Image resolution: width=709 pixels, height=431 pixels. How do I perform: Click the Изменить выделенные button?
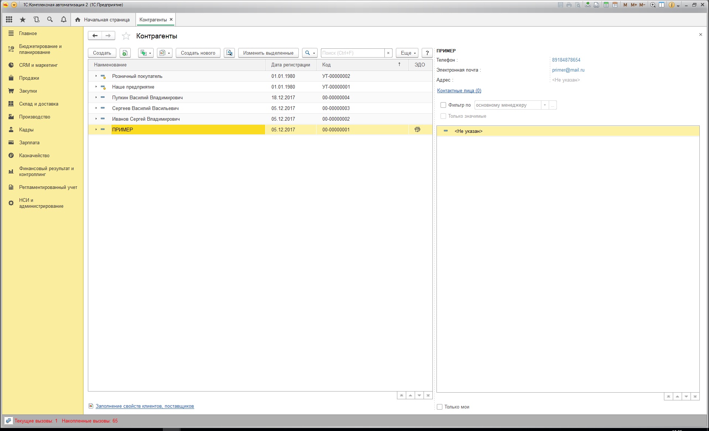coord(268,53)
